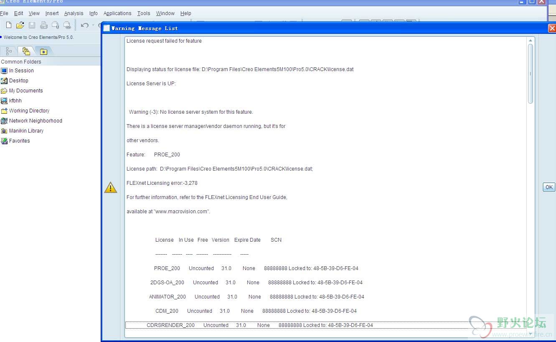The height and width of the screenshot is (342, 556).
Task: Click the 'Welcome to Creo Elements/Pro 5.0.' message
Action: [x=39, y=37]
